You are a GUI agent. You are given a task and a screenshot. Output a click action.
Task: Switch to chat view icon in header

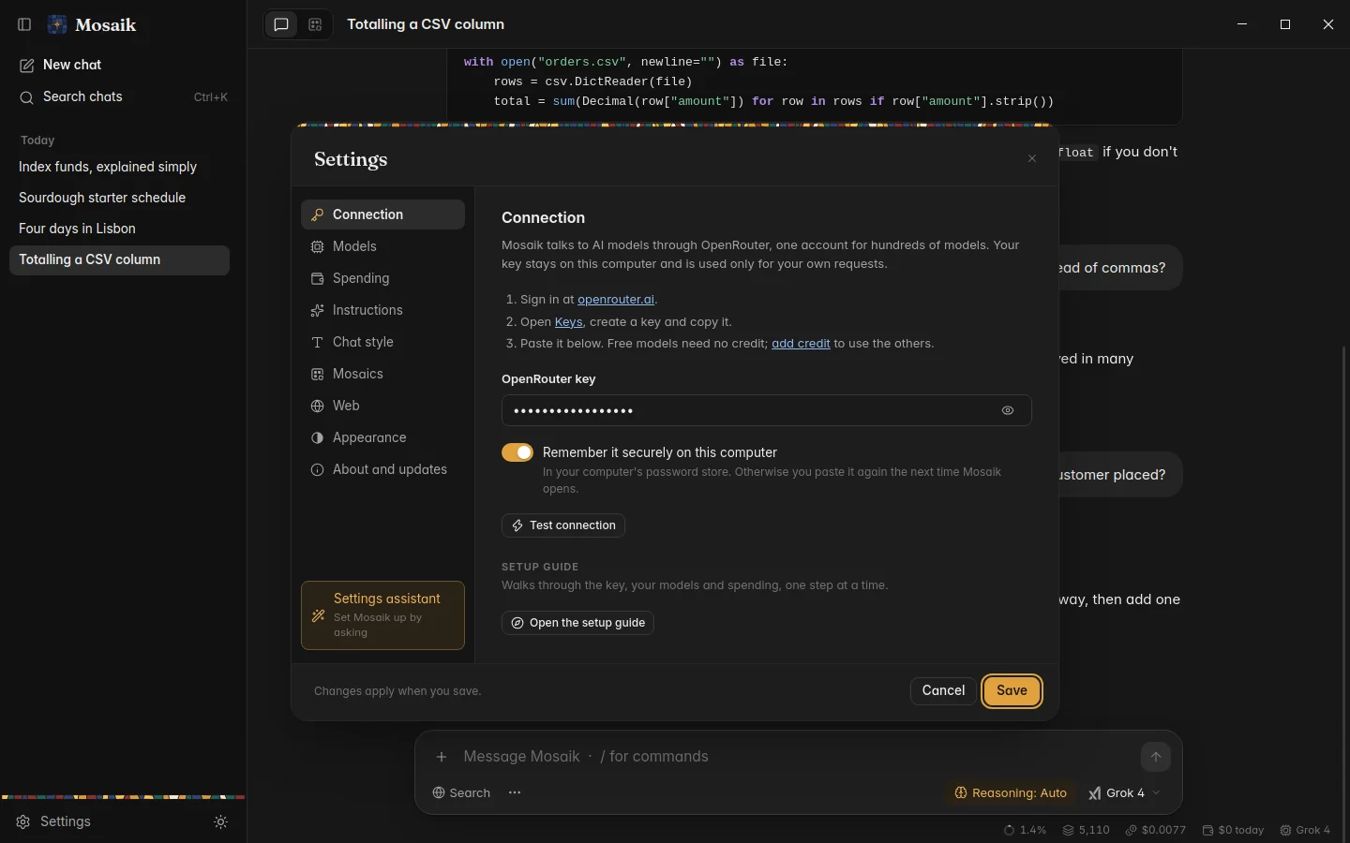pyautogui.click(x=281, y=24)
